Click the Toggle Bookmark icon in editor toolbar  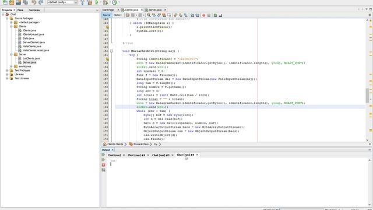(186, 15)
